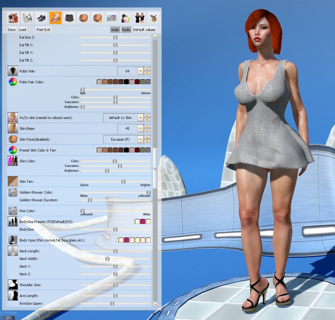Viewport: 335px width, 320px height.
Task: Click Save
Action: click(x=11, y=30)
